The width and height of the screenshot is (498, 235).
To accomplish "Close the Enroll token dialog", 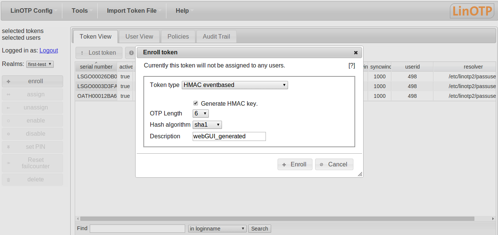I will click(356, 52).
